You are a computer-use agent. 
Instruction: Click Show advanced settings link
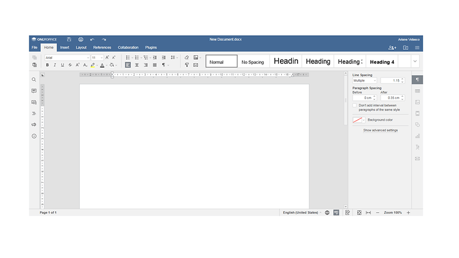pos(380,130)
